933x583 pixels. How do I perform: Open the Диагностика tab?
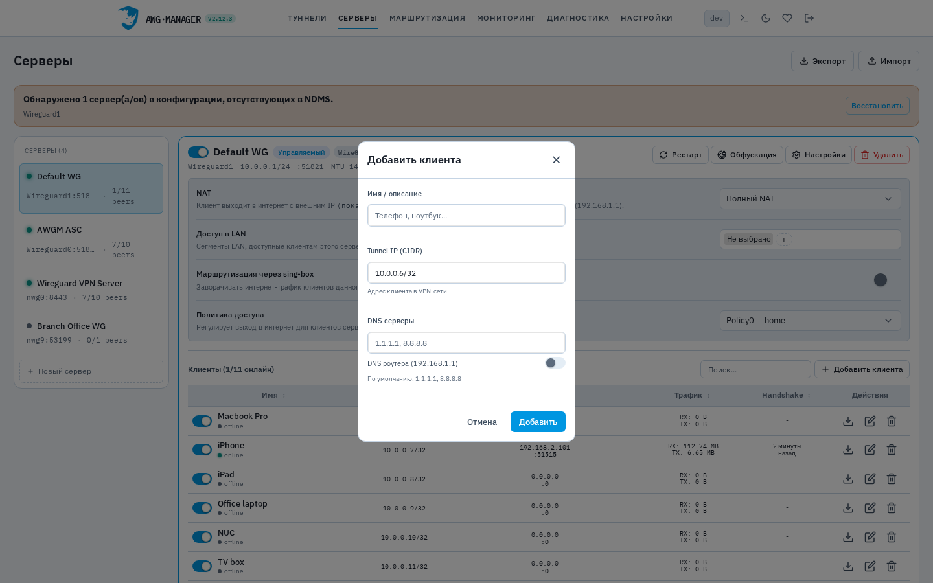click(x=578, y=18)
